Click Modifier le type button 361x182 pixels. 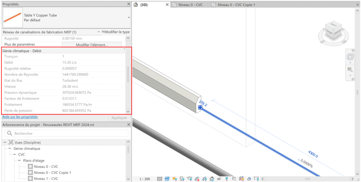(116, 32)
